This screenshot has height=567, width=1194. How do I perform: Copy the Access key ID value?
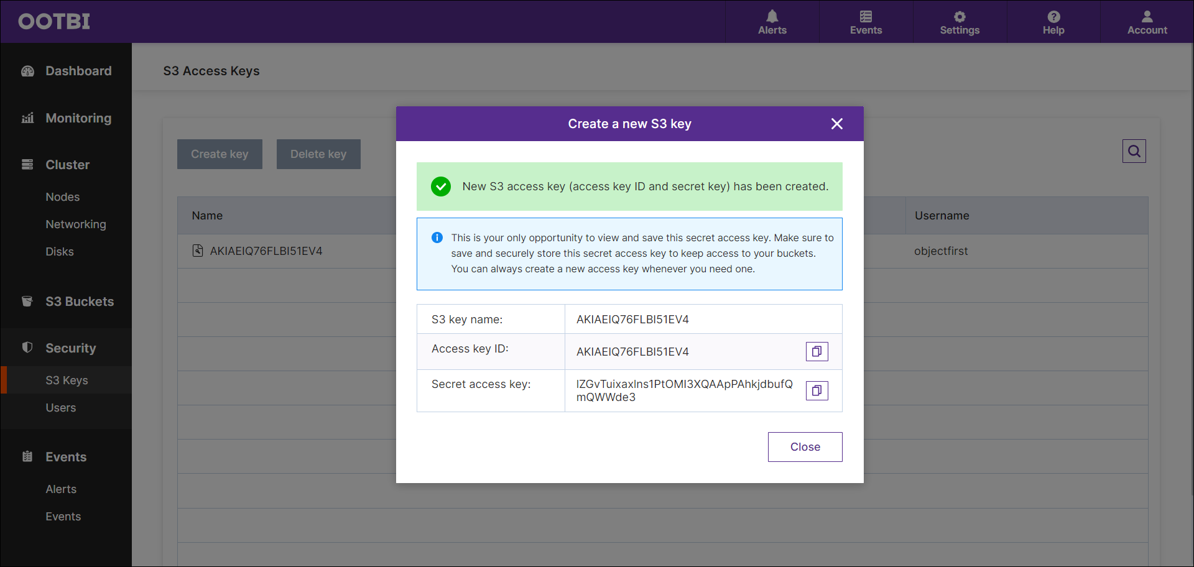point(817,351)
